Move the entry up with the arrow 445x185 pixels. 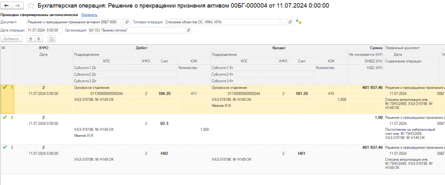pos(31,39)
